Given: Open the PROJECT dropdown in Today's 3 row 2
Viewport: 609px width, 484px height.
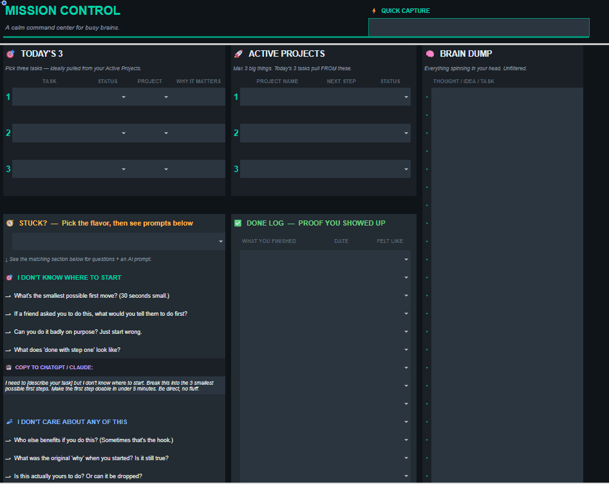Looking at the screenshot, I should pos(166,133).
